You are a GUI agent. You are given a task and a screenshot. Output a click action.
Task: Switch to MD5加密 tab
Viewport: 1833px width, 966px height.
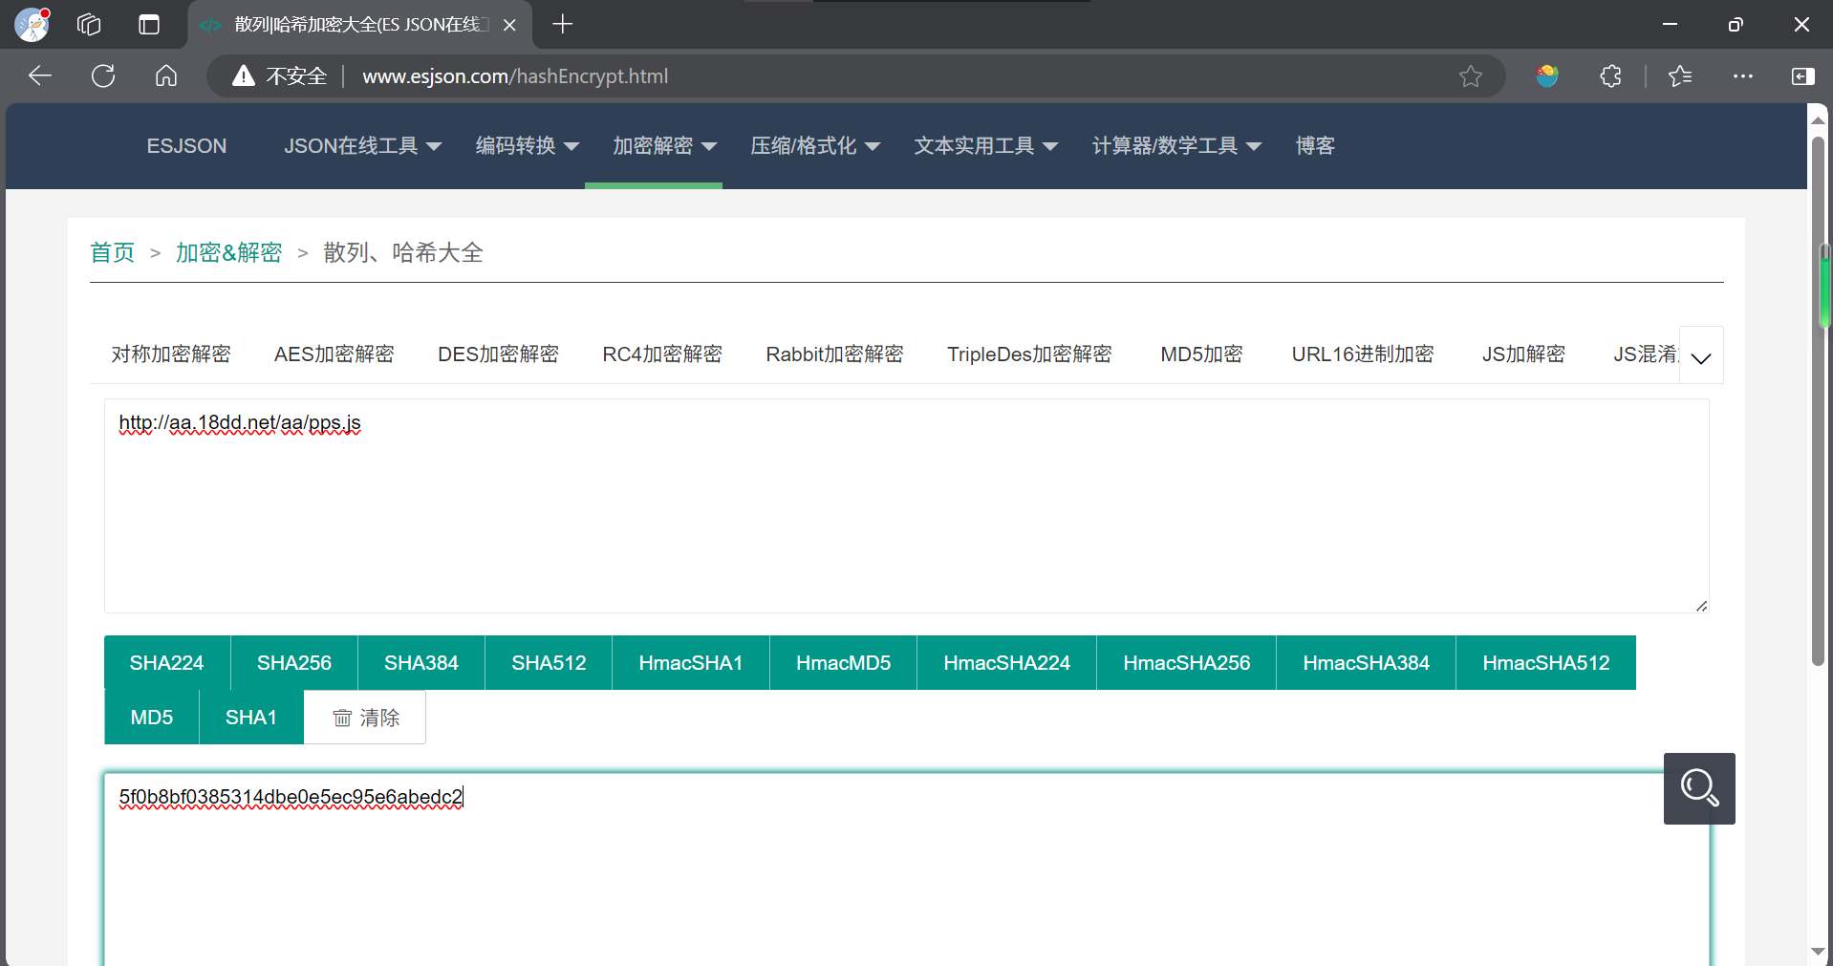click(1201, 354)
